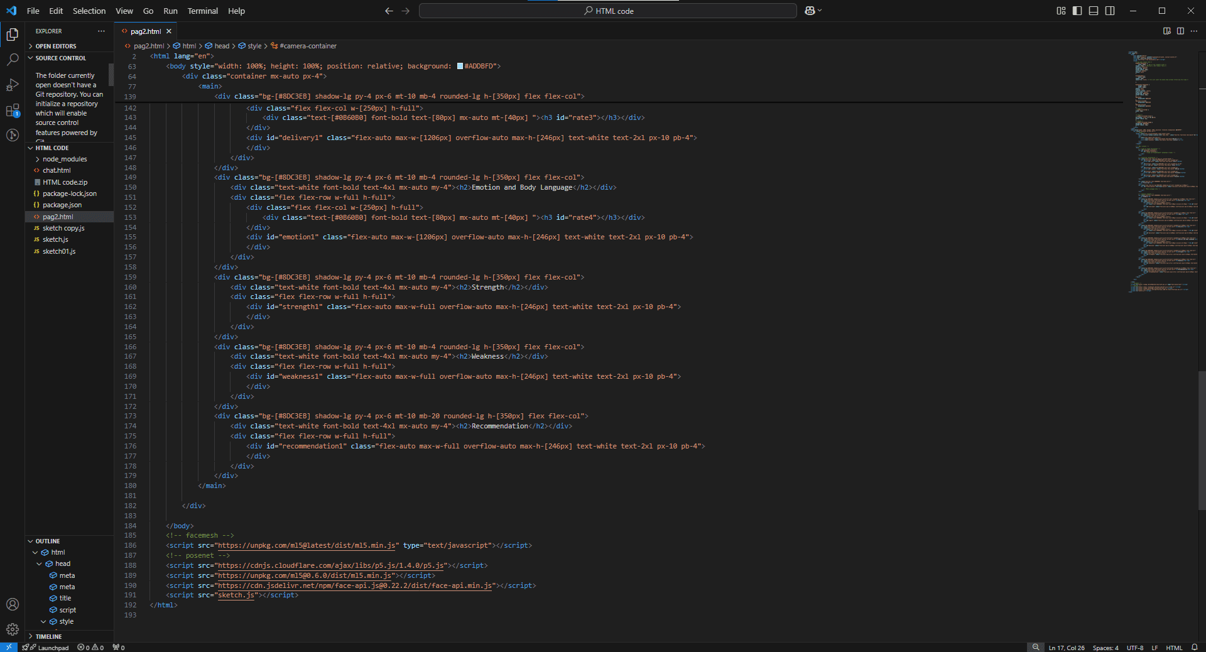Open the face-api.min.js CDN link
The height and width of the screenshot is (652, 1206).
click(355, 585)
